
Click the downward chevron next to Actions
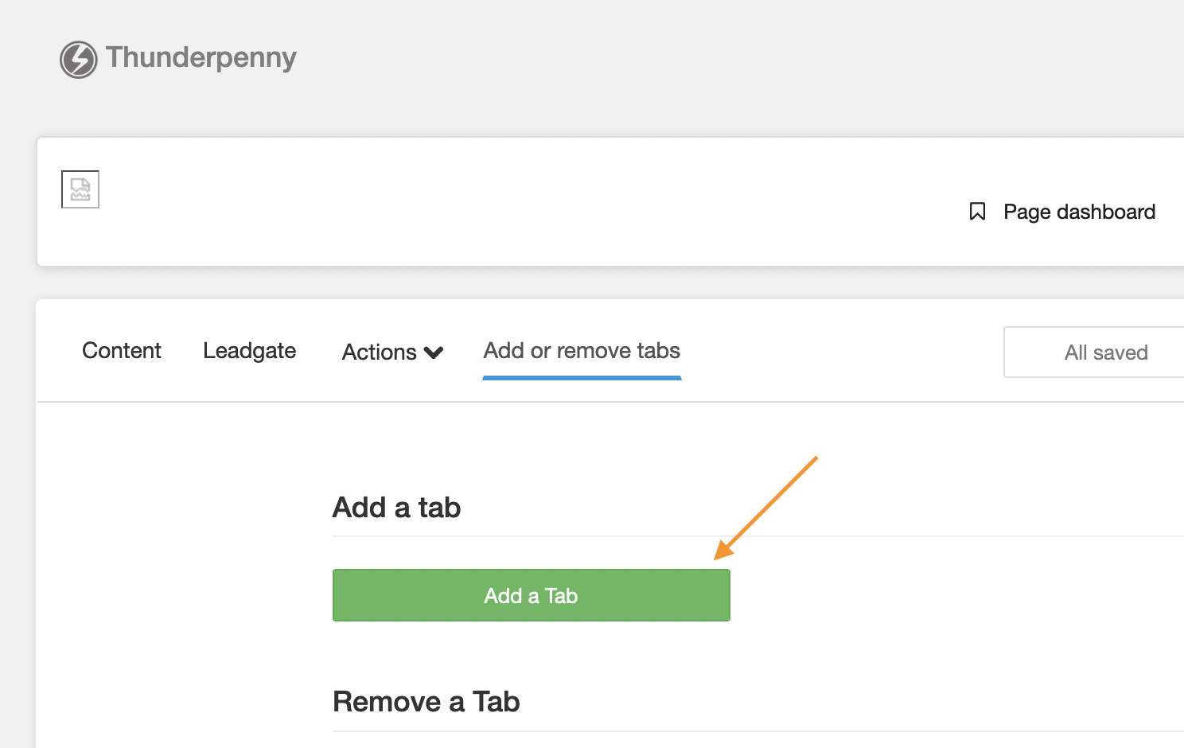click(x=434, y=353)
